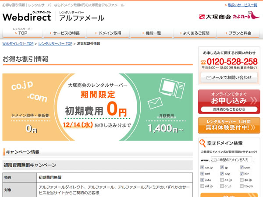
Task: Click the アルファメール rental server logo
Action: point(82,16)
